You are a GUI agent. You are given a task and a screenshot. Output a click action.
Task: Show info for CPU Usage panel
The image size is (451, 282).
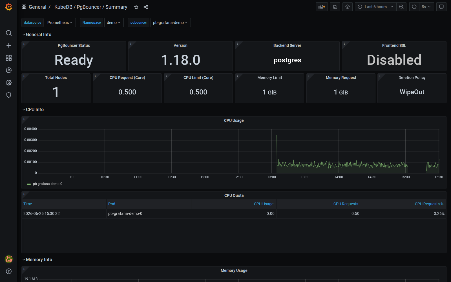click(24, 119)
